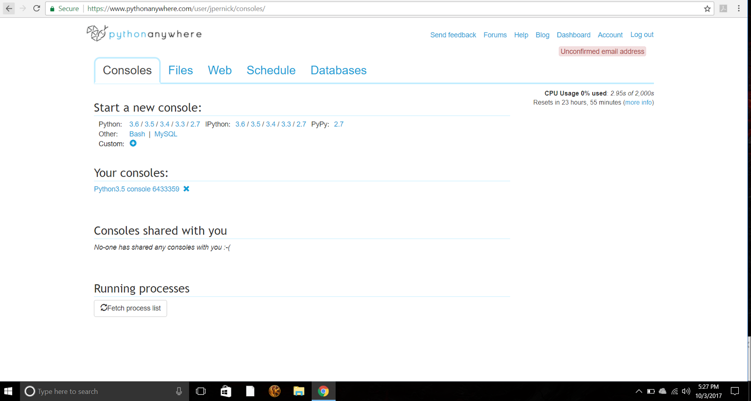Start an IPython 3.5 console
The image size is (751, 401).
click(x=255, y=124)
